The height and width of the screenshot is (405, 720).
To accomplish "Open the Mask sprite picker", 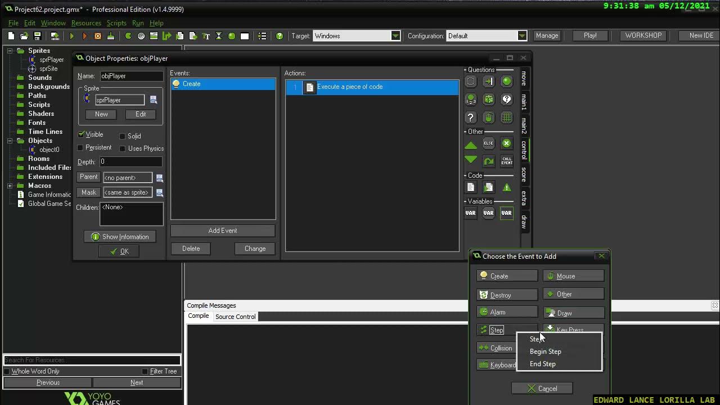I will [159, 192].
